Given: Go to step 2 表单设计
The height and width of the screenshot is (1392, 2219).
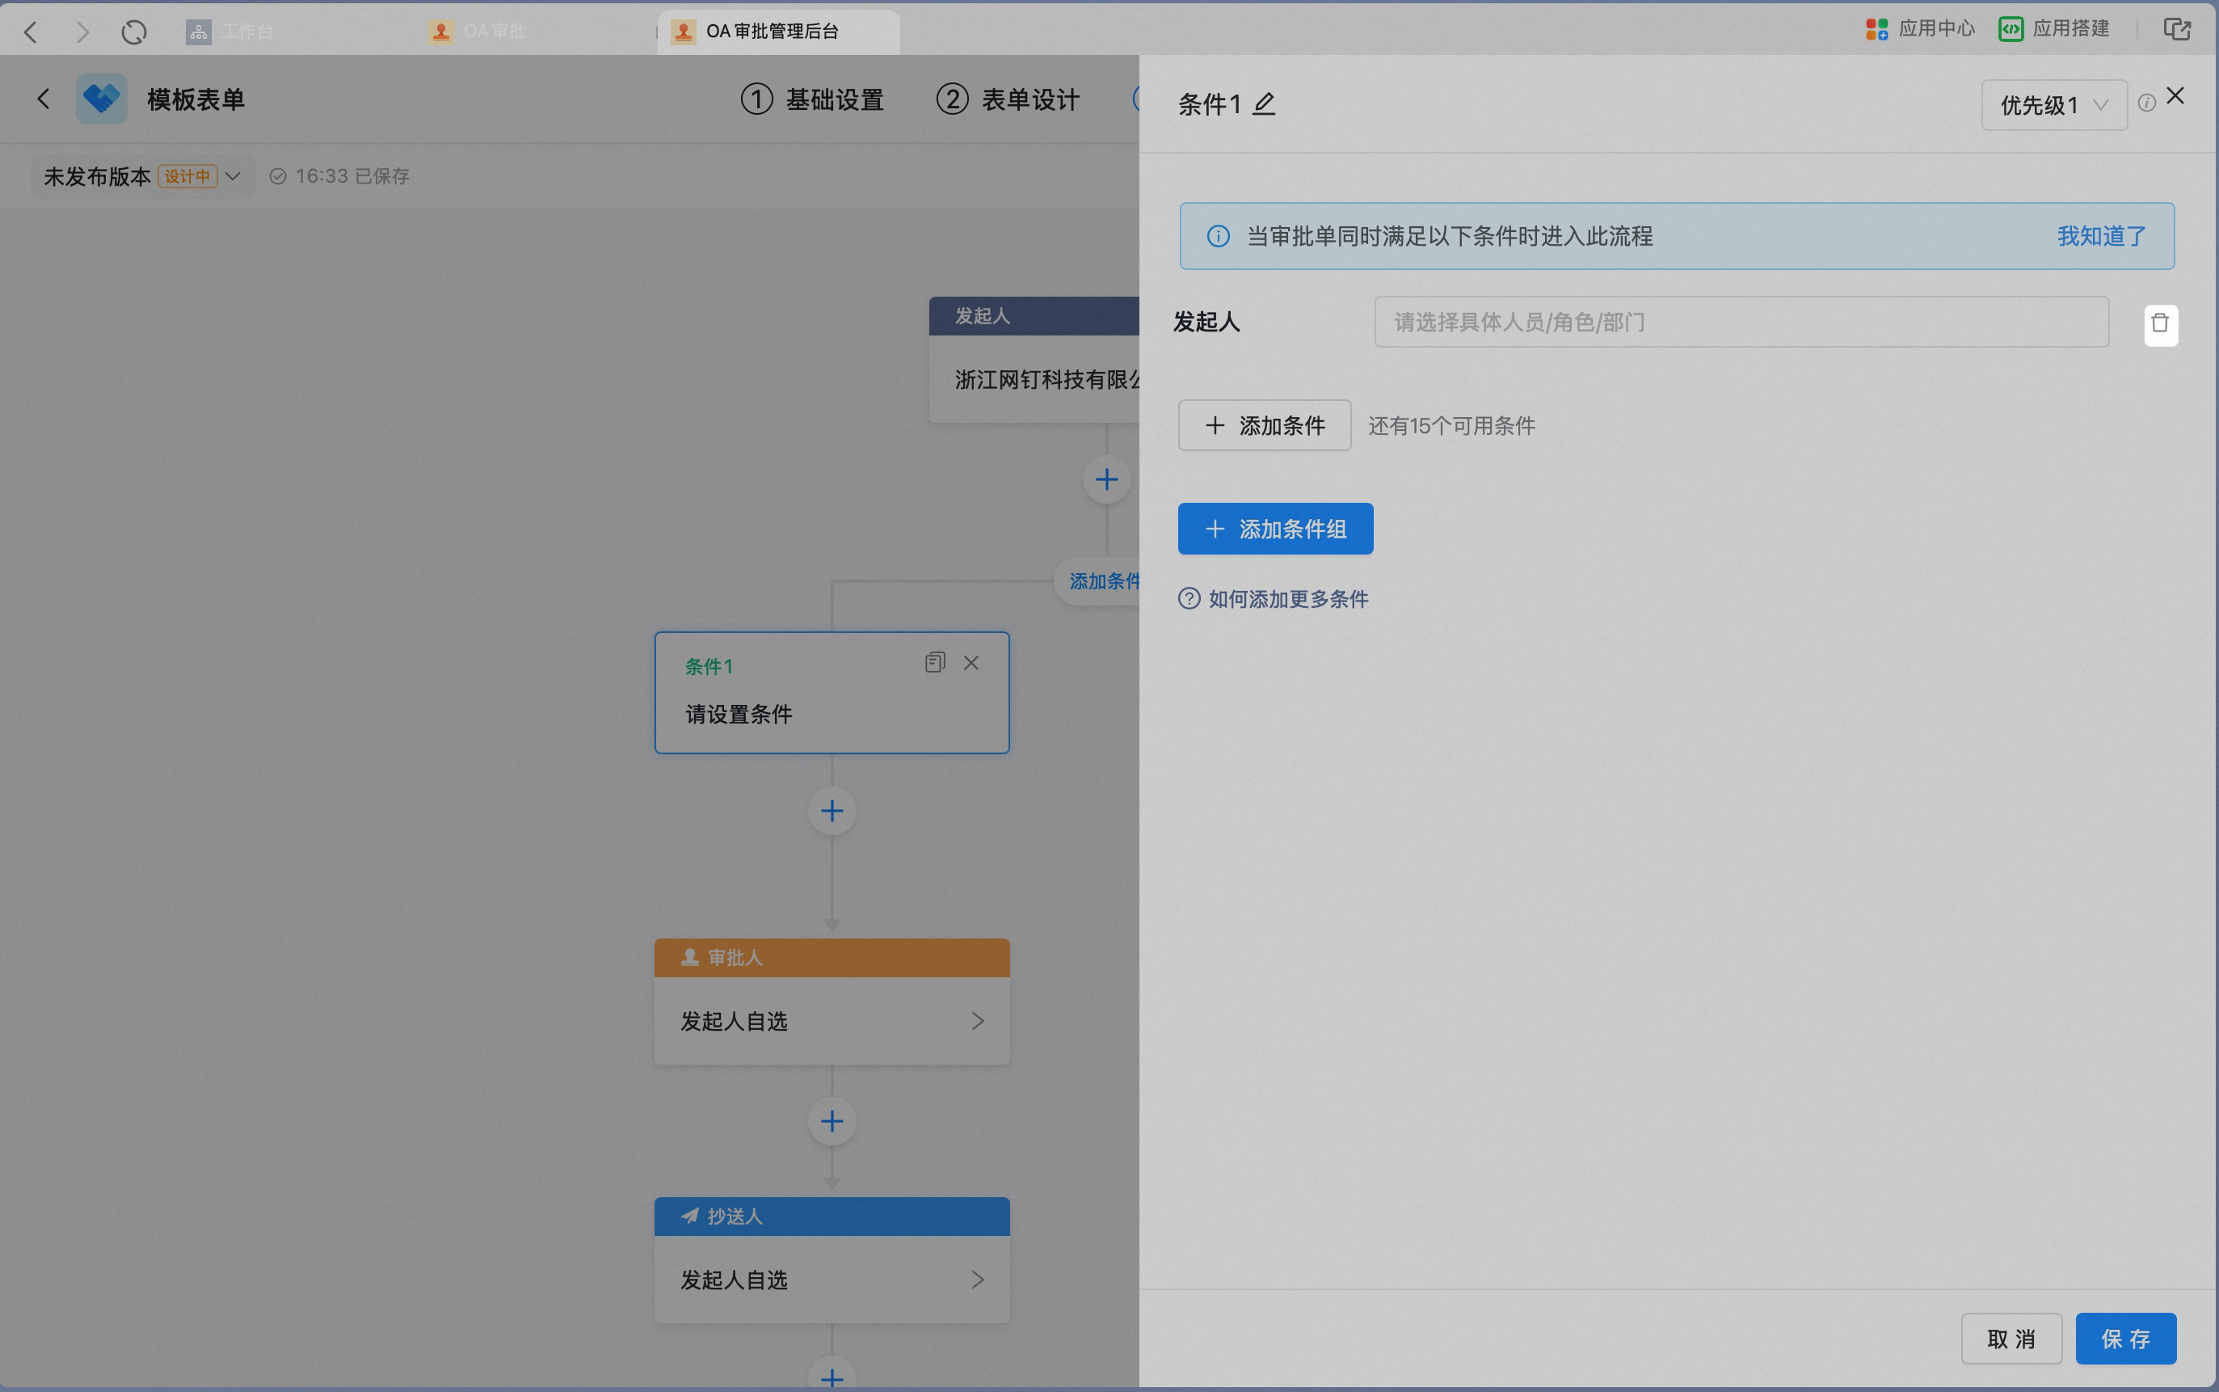Looking at the screenshot, I should pos(1008,99).
